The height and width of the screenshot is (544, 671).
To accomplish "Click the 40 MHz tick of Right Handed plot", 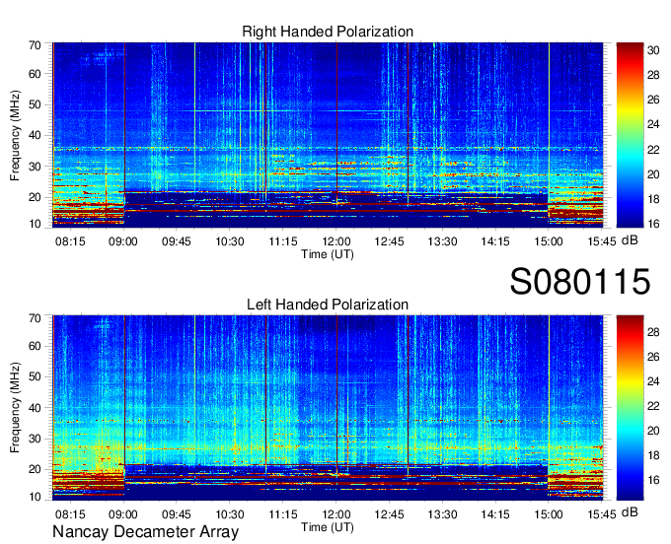I will coord(35,135).
